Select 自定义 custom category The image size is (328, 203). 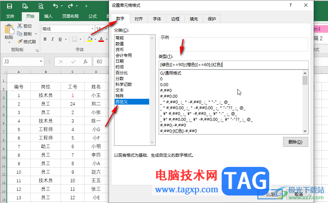click(x=132, y=102)
